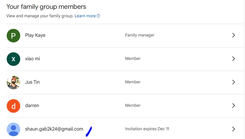This screenshot has height=139, width=245.
Task: Click the green P avatar for Play Kaye
Action: [13, 35]
